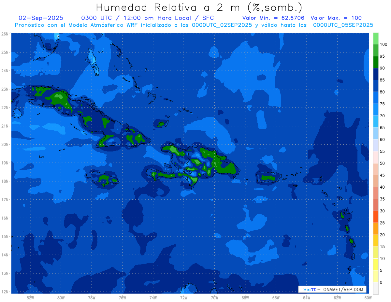Click the '64W' longitude label
This screenshot has width=391, height=302.
[307, 297]
